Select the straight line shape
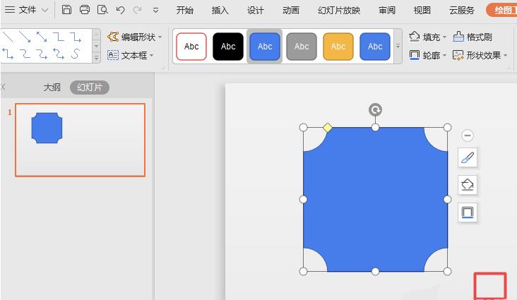The image size is (517, 300). (x=8, y=37)
